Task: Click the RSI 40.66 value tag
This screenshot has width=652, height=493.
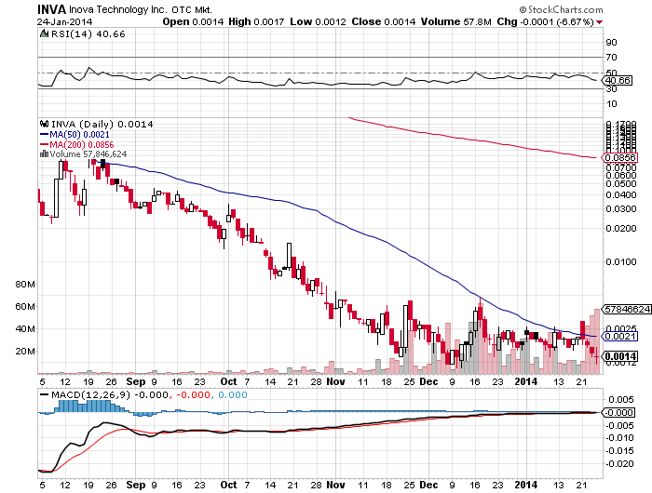Action: coord(618,80)
